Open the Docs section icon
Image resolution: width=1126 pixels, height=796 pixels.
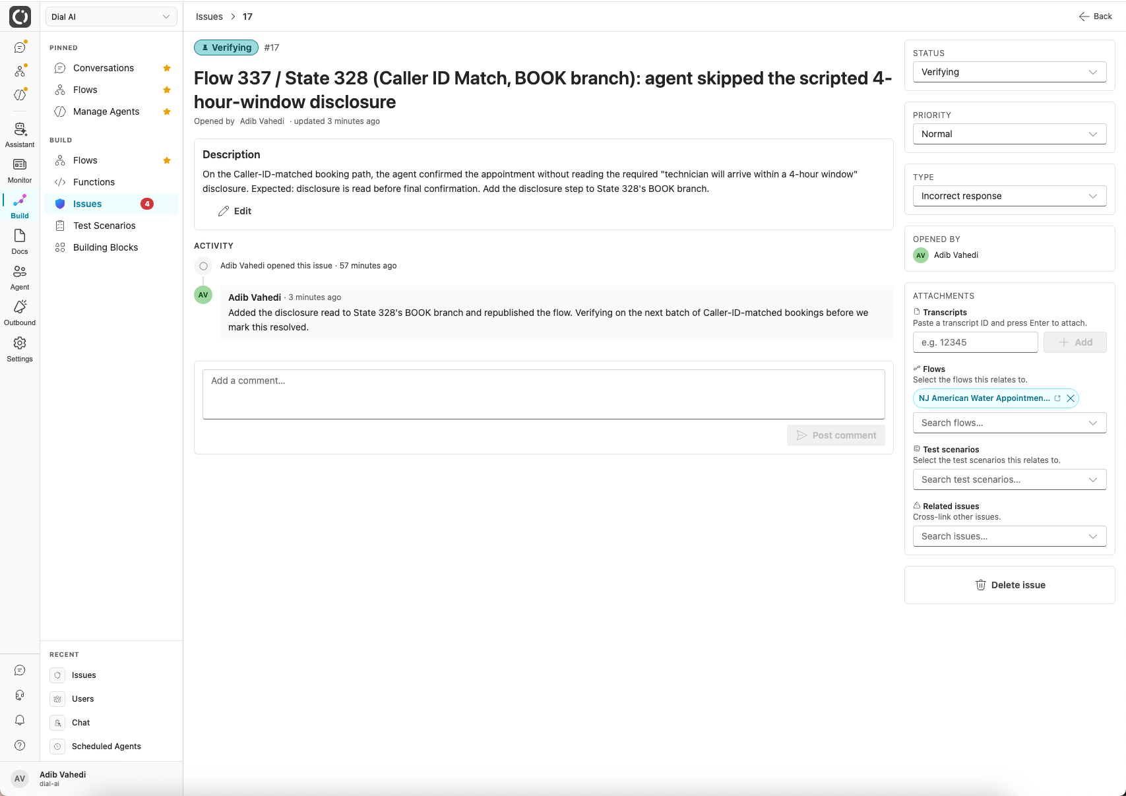[x=20, y=241]
